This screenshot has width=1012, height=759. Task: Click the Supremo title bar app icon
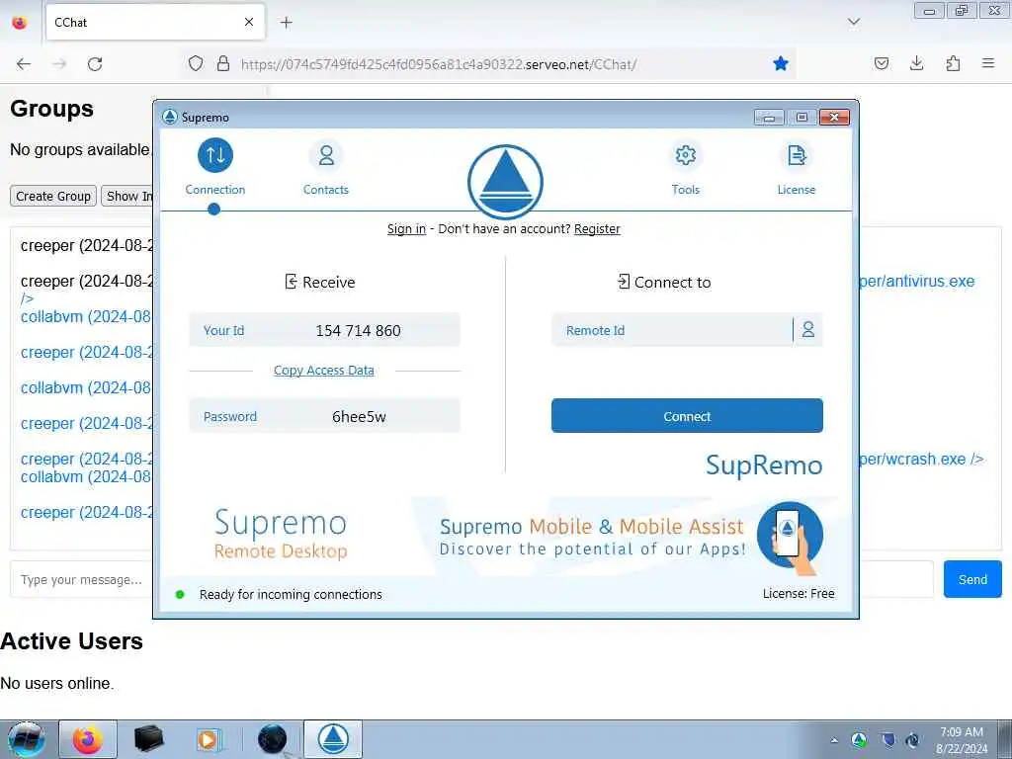coord(170,117)
